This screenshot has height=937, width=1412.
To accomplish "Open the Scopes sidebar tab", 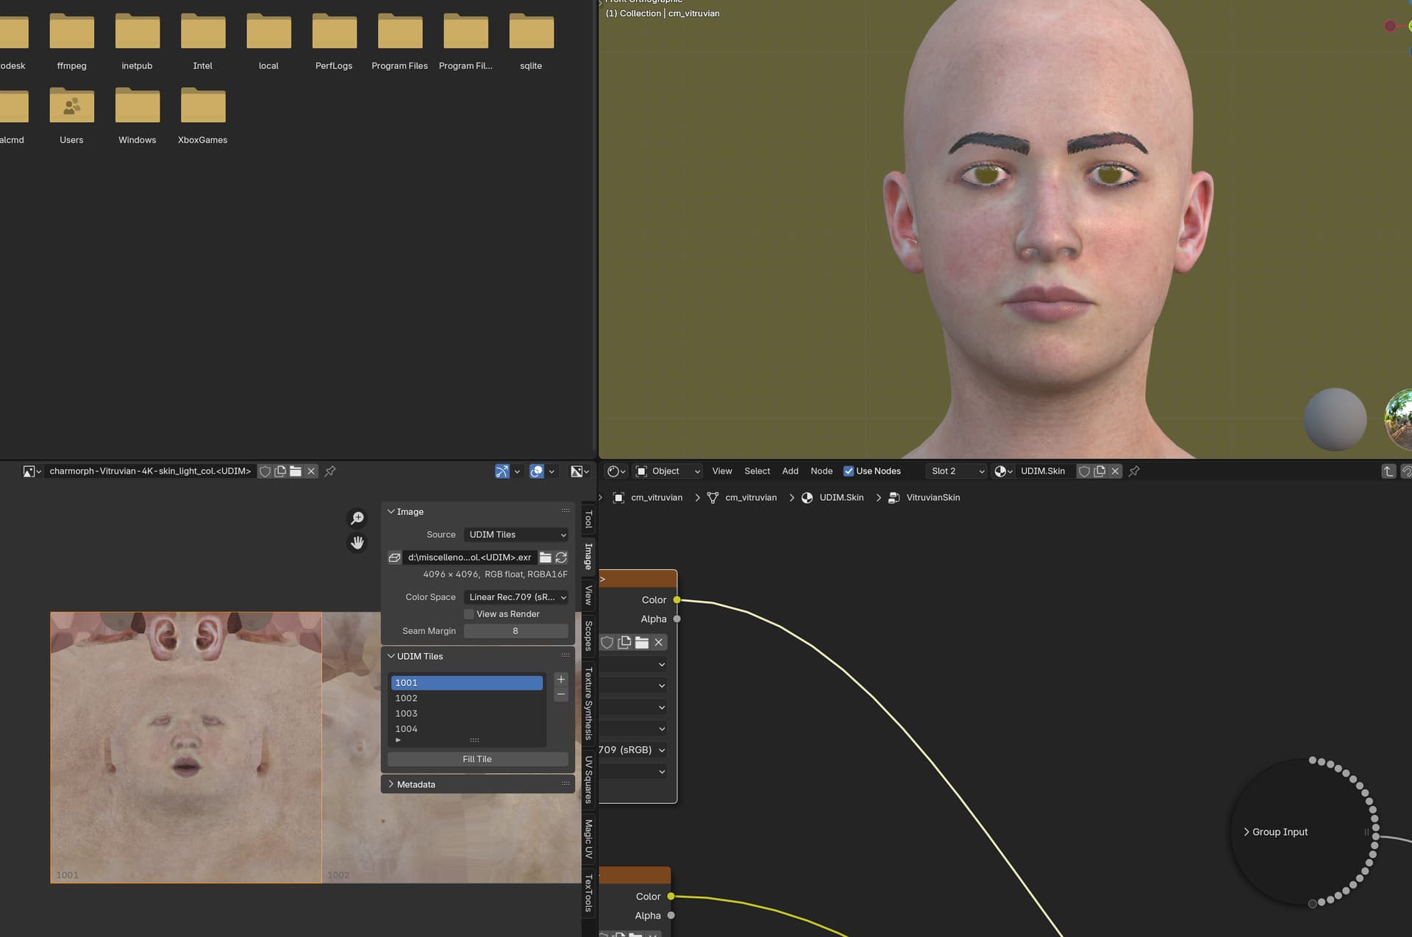I will point(588,635).
